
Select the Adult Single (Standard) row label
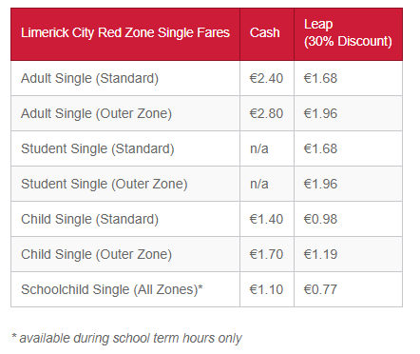click(x=89, y=78)
